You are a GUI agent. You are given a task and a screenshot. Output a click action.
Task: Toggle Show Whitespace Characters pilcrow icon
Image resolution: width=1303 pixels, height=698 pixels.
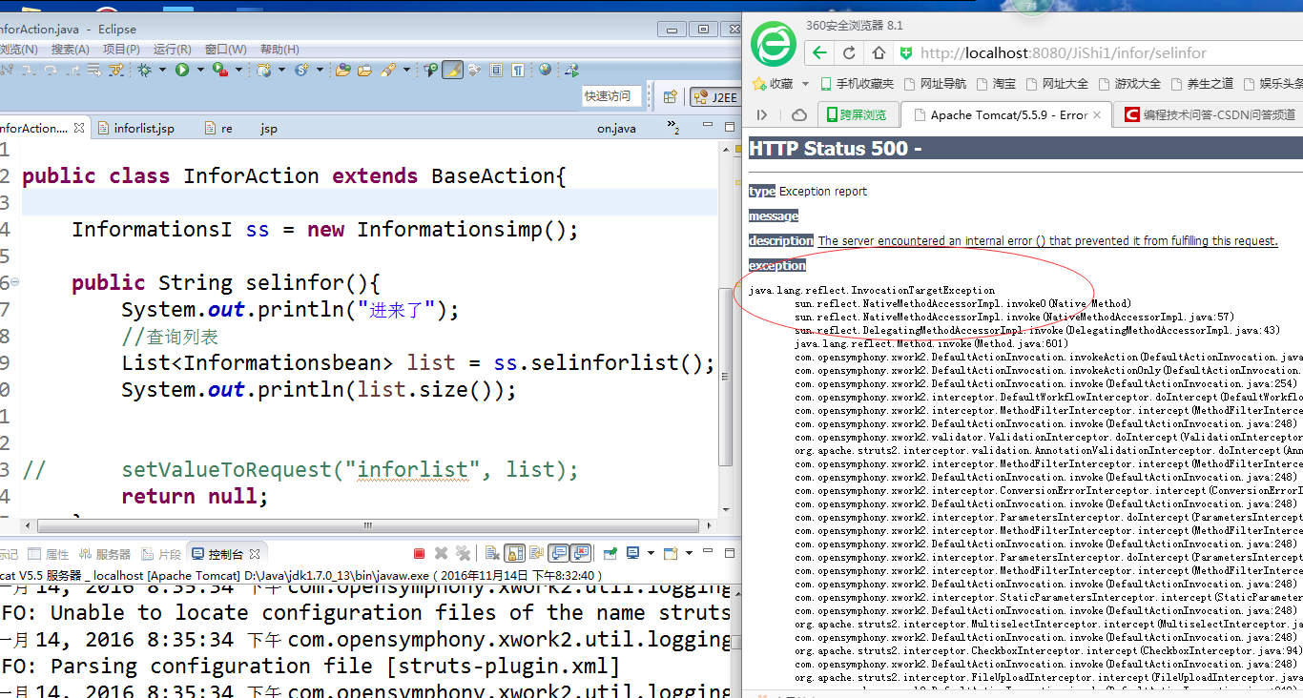(x=517, y=70)
